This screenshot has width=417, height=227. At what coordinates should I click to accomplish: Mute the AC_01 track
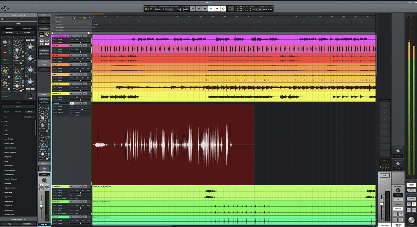click(x=85, y=55)
